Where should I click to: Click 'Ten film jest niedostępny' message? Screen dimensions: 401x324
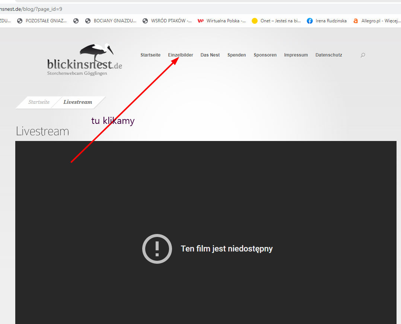[227, 248]
